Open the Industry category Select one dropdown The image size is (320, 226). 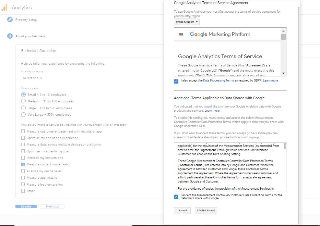pyautogui.click(x=33, y=78)
